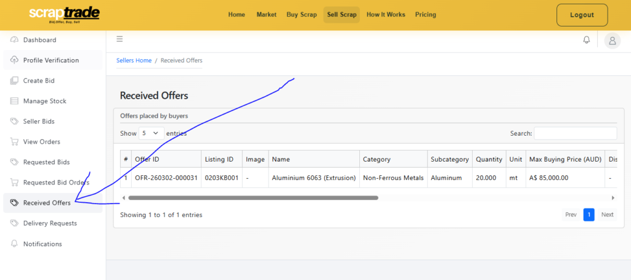Click Showing 1 to 1 of 1 entries text

tap(161, 215)
